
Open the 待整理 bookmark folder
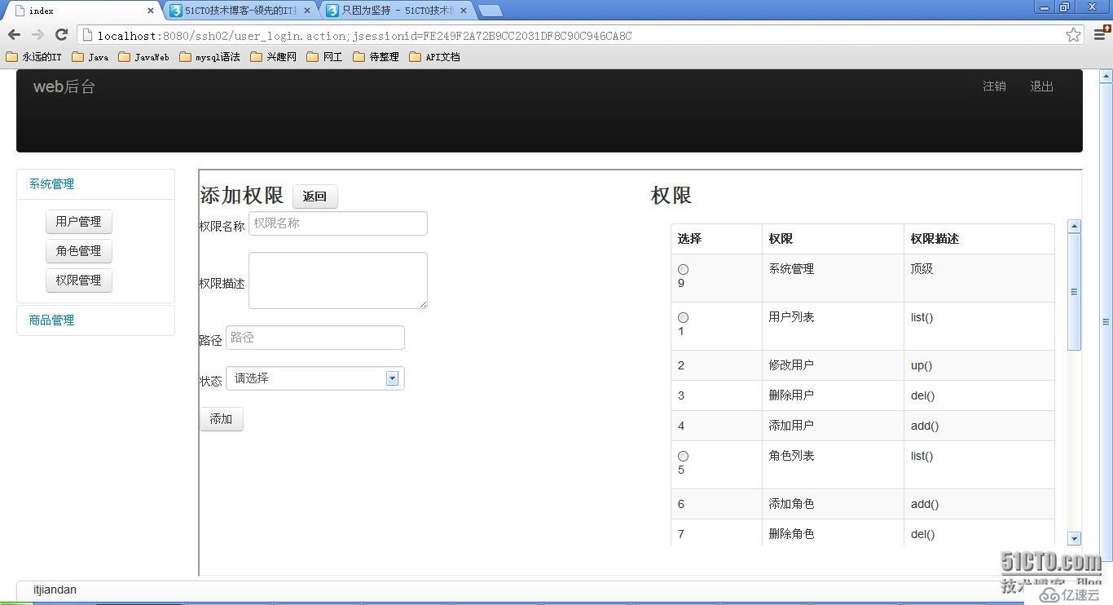[376, 57]
